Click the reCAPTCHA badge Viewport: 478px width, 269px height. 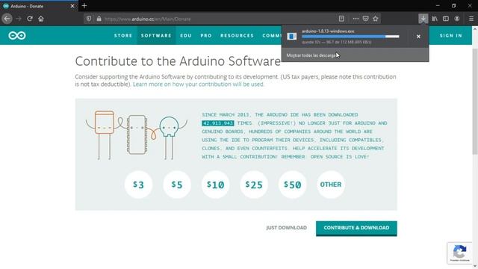pyautogui.click(x=460, y=253)
